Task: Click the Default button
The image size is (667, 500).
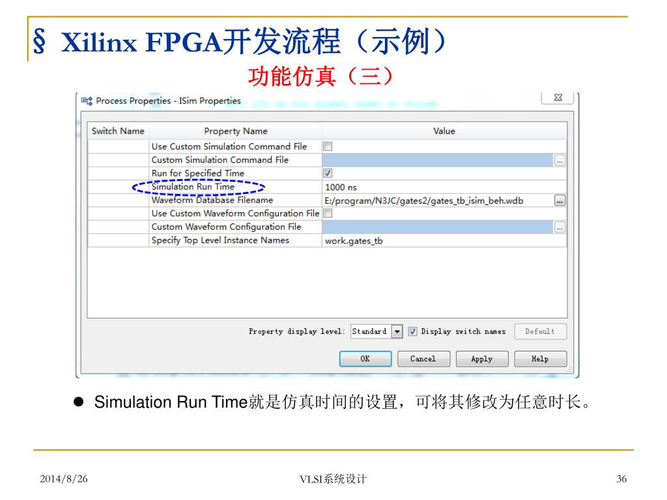Action: tap(540, 331)
